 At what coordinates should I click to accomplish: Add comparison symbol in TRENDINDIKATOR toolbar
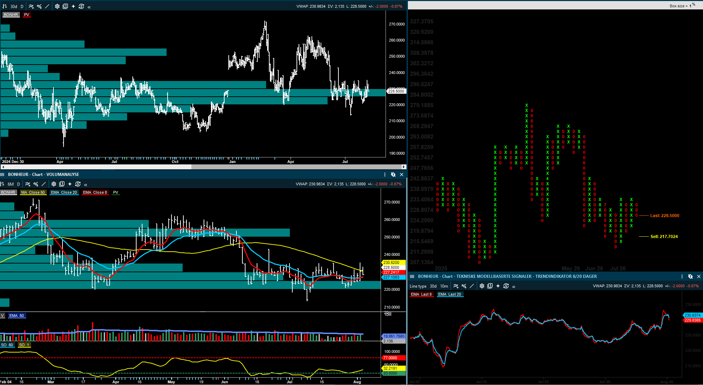464,286
